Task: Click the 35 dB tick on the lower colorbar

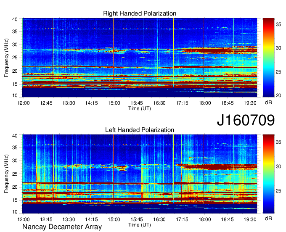Action: pyautogui.click(x=278, y=142)
